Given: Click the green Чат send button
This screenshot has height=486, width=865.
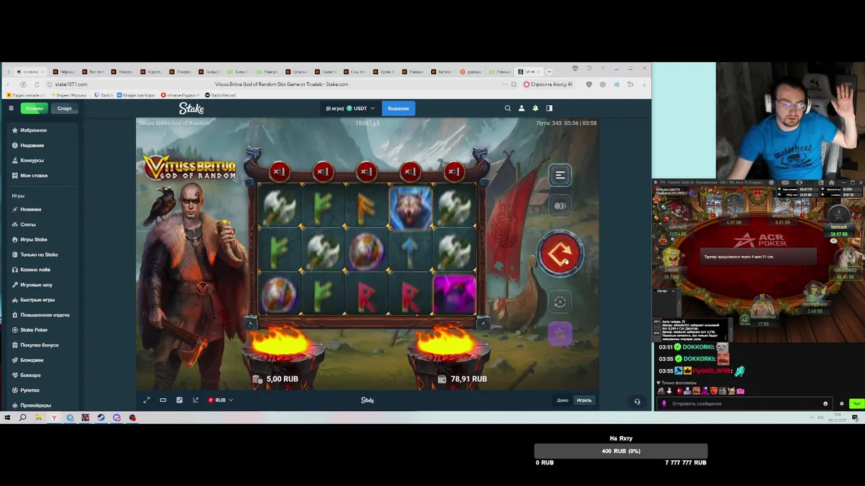Looking at the screenshot, I should click(x=857, y=404).
